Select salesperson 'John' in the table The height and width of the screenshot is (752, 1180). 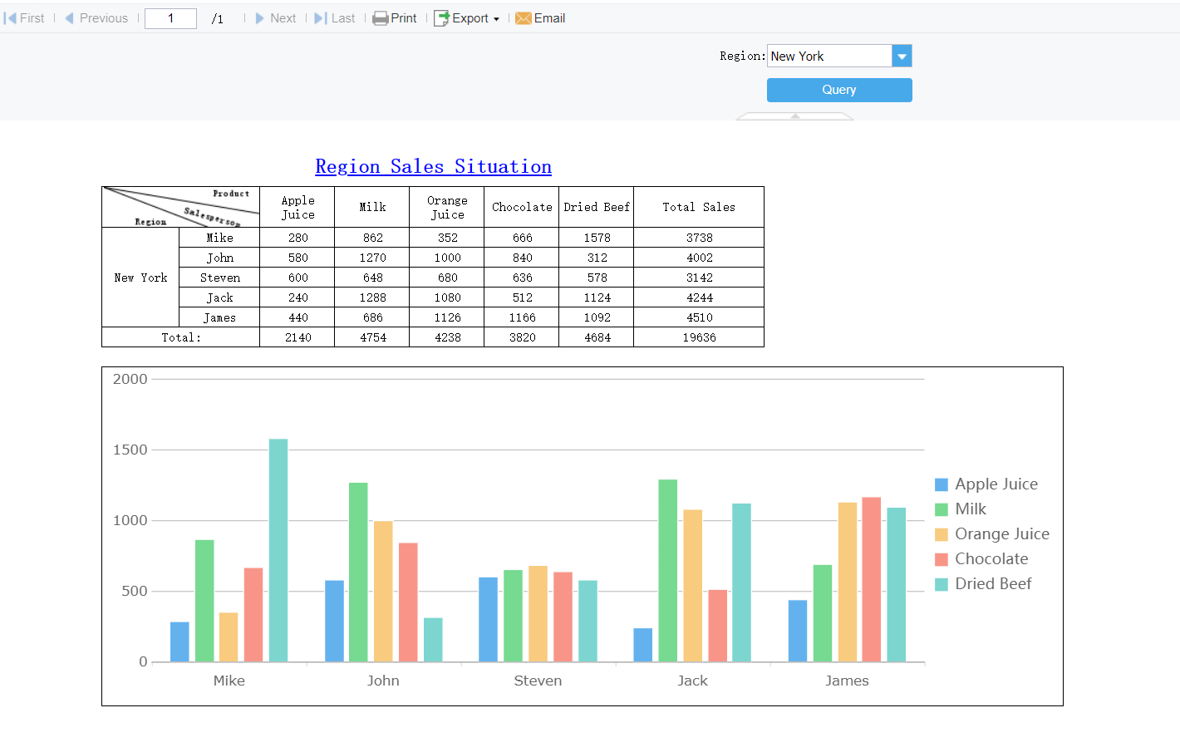219,258
